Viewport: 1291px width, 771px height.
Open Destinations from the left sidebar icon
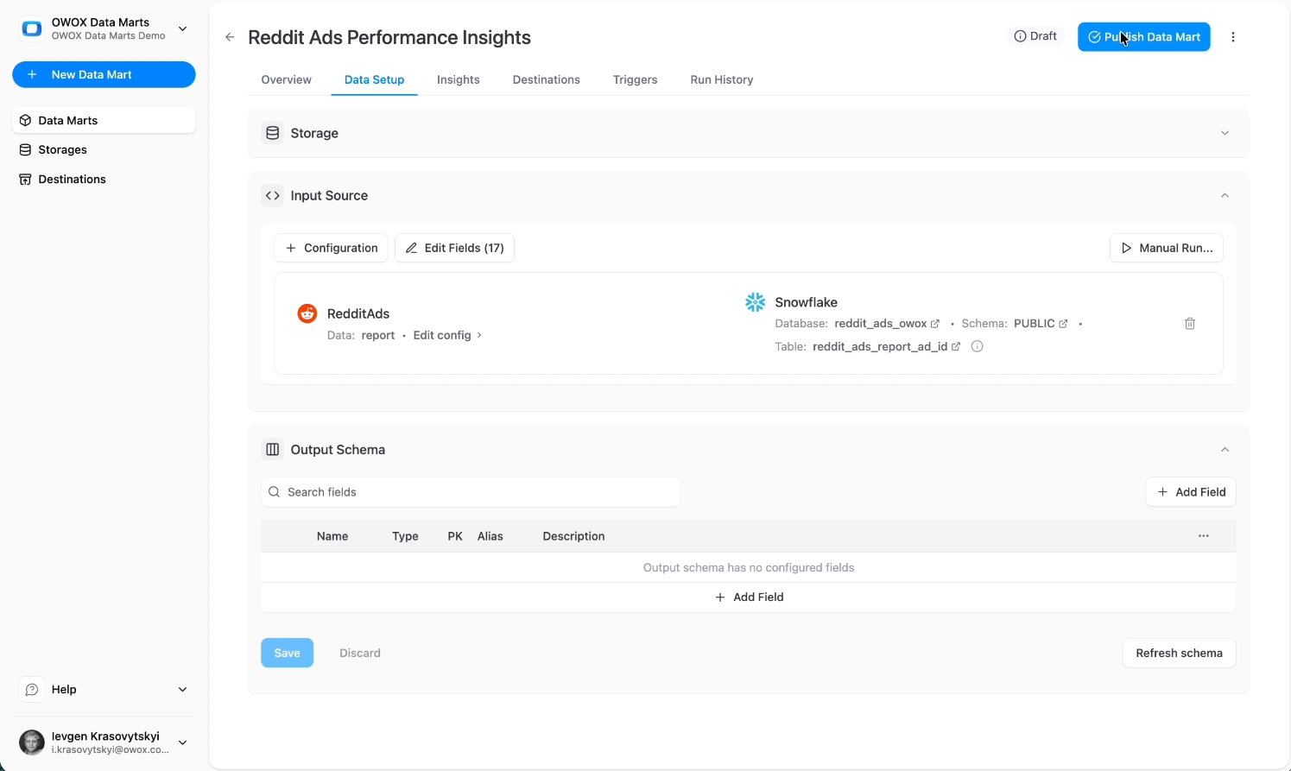click(x=25, y=179)
